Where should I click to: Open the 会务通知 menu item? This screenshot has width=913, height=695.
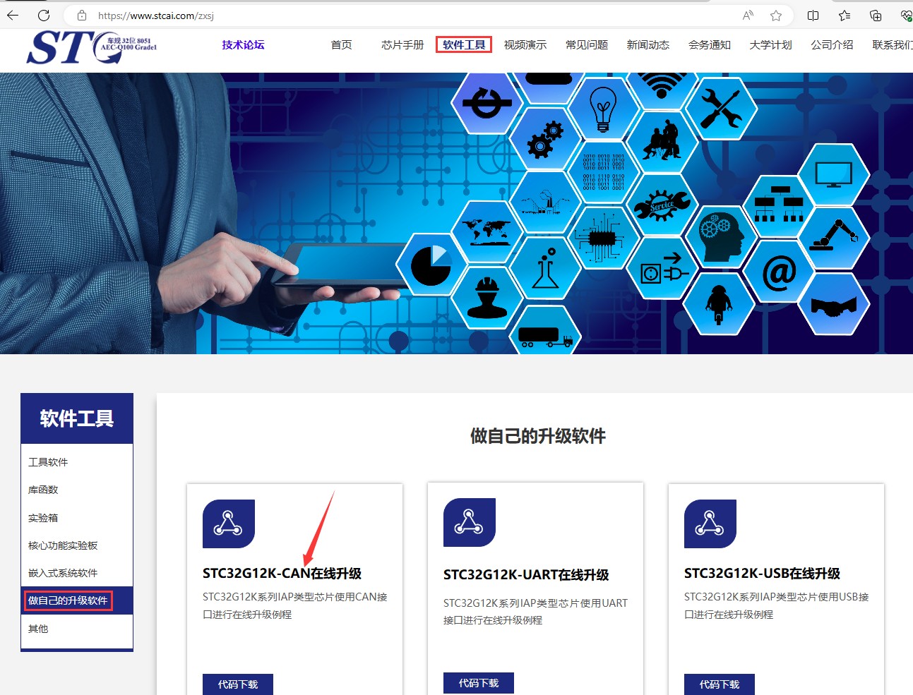(710, 45)
